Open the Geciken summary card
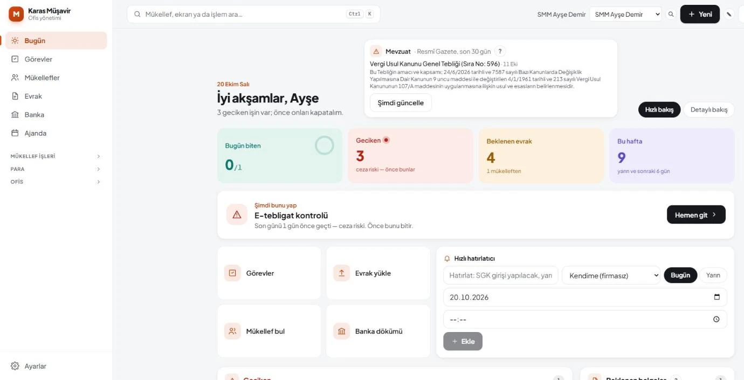The image size is (744, 380). 410,156
